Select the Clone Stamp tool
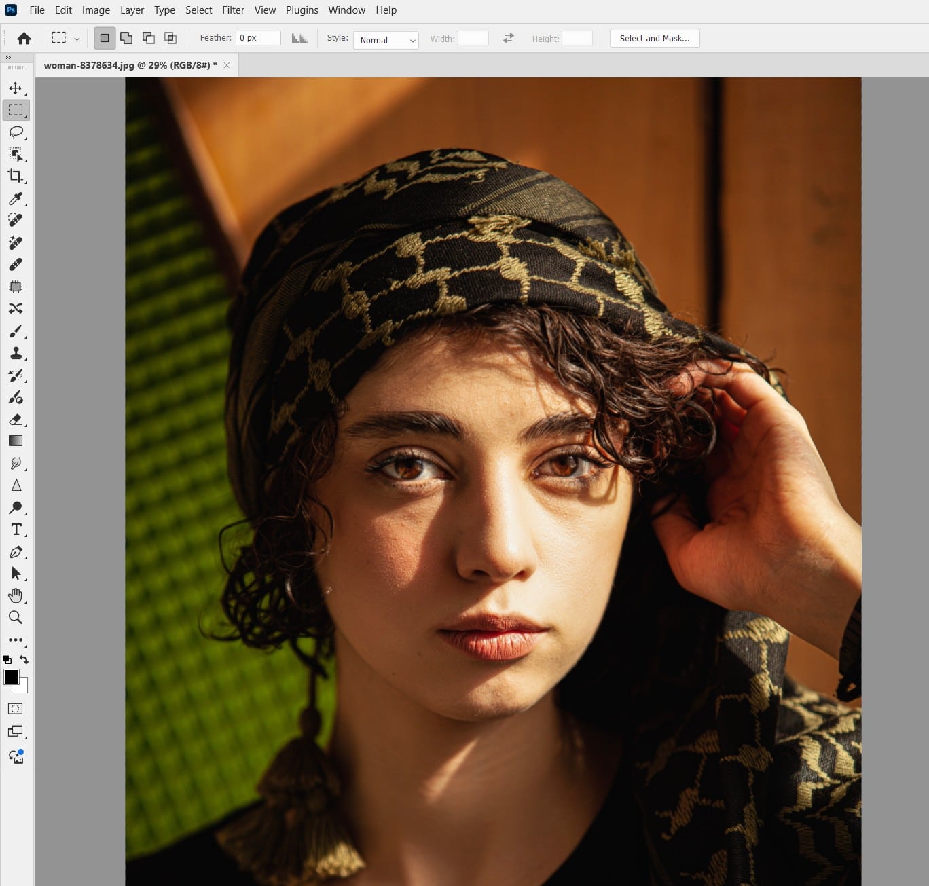This screenshot has width=929, height=886. [16, 353]
